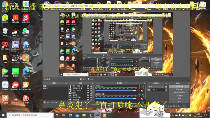Open the 滤镜 filters button
Viewport: 210px width, 118px height.
pyautogui.click(x=91, y=79)
